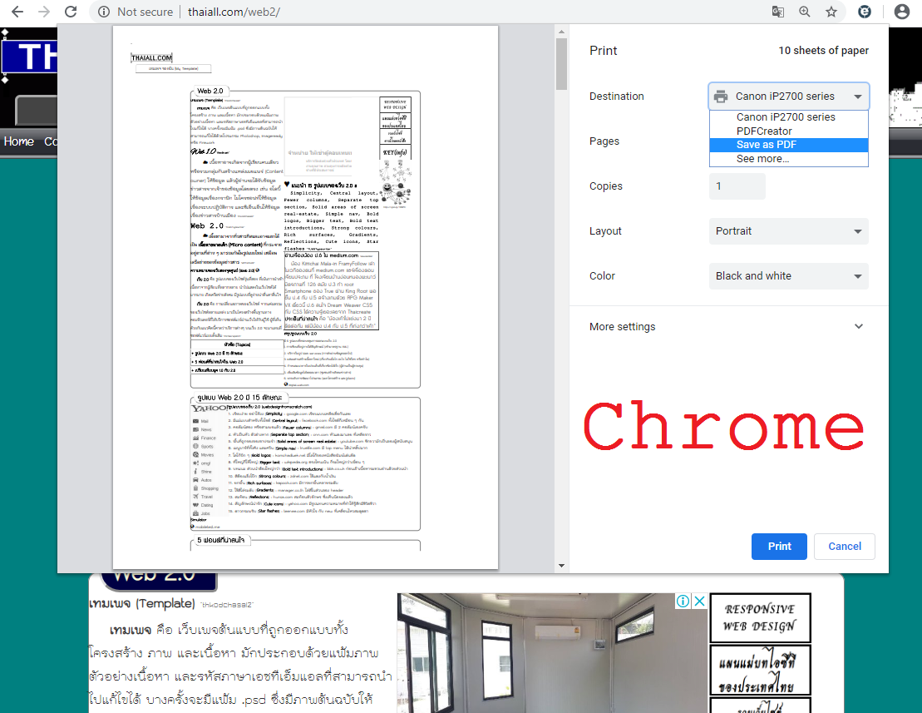Open the Chrome profile avatar icon
The height and width of the screenshot is (713, 922).
tap(901, 12)
